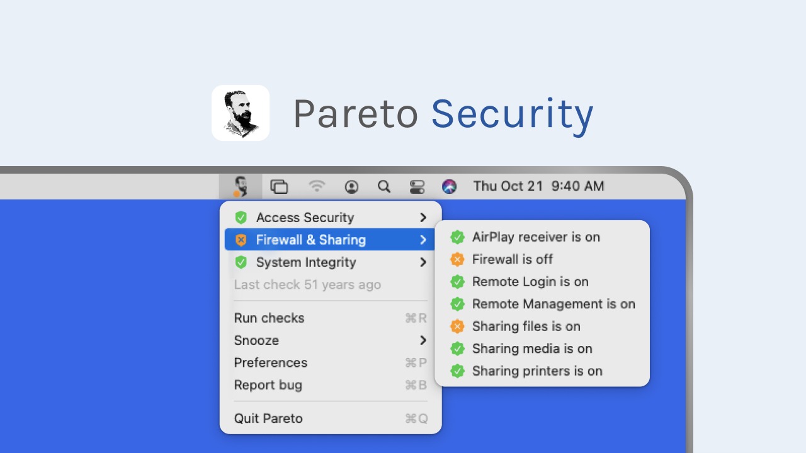Open Control Center icon
This screenshot has width=806, height=453.
pos(417,186)
